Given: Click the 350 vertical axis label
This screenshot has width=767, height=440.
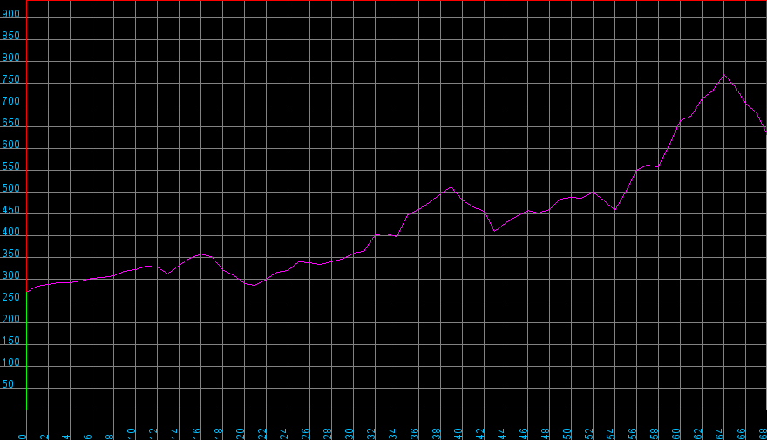Looking at the screenshot, I should (x=10, y=254).
